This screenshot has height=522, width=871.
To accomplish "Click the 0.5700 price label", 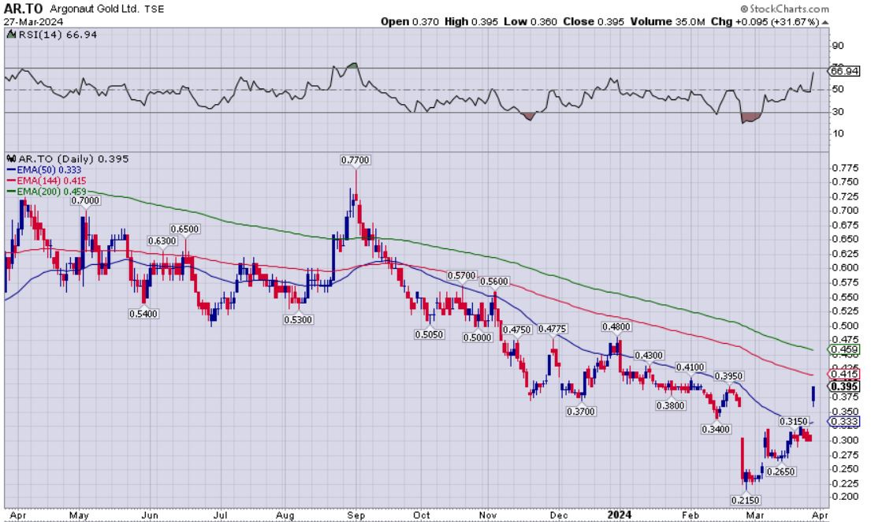I will tap(462, 276).
